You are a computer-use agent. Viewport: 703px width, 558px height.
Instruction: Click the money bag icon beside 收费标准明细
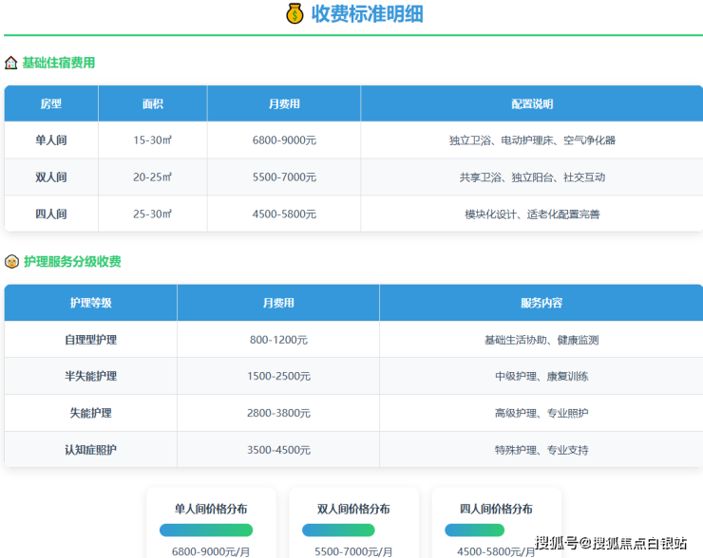(x=294, y=13)
